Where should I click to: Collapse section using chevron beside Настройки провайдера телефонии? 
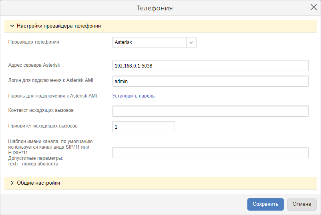[x=12, y=26]
